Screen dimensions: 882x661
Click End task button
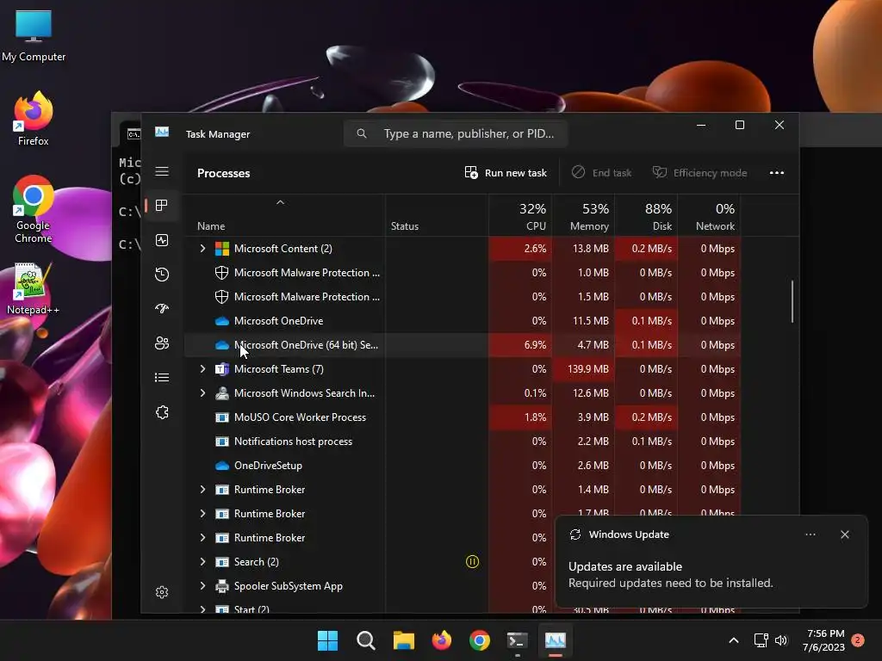click(601, 173)
